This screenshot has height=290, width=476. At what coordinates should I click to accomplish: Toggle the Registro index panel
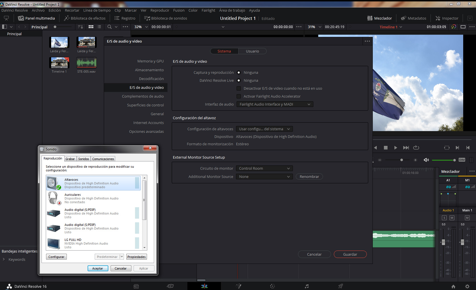point(125,18)
